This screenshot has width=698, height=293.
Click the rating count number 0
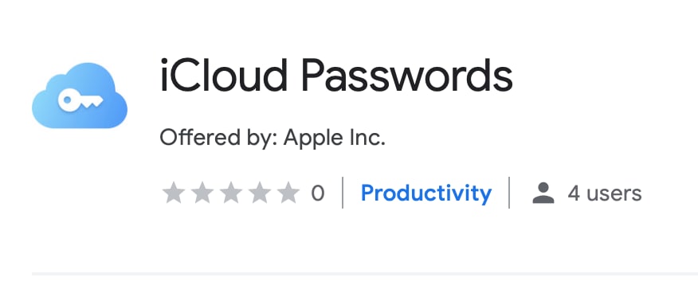(317, 193)
